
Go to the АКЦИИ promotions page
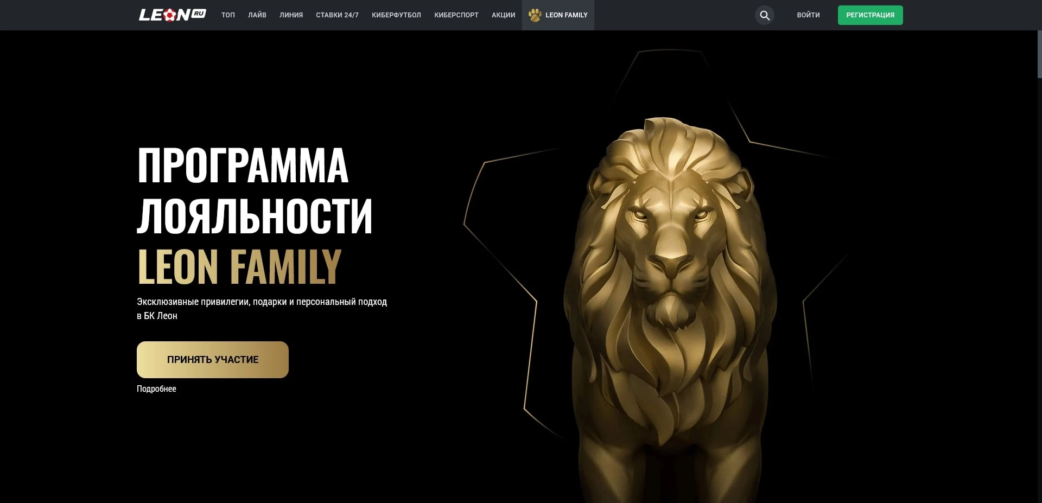click(x=503, y=15)
